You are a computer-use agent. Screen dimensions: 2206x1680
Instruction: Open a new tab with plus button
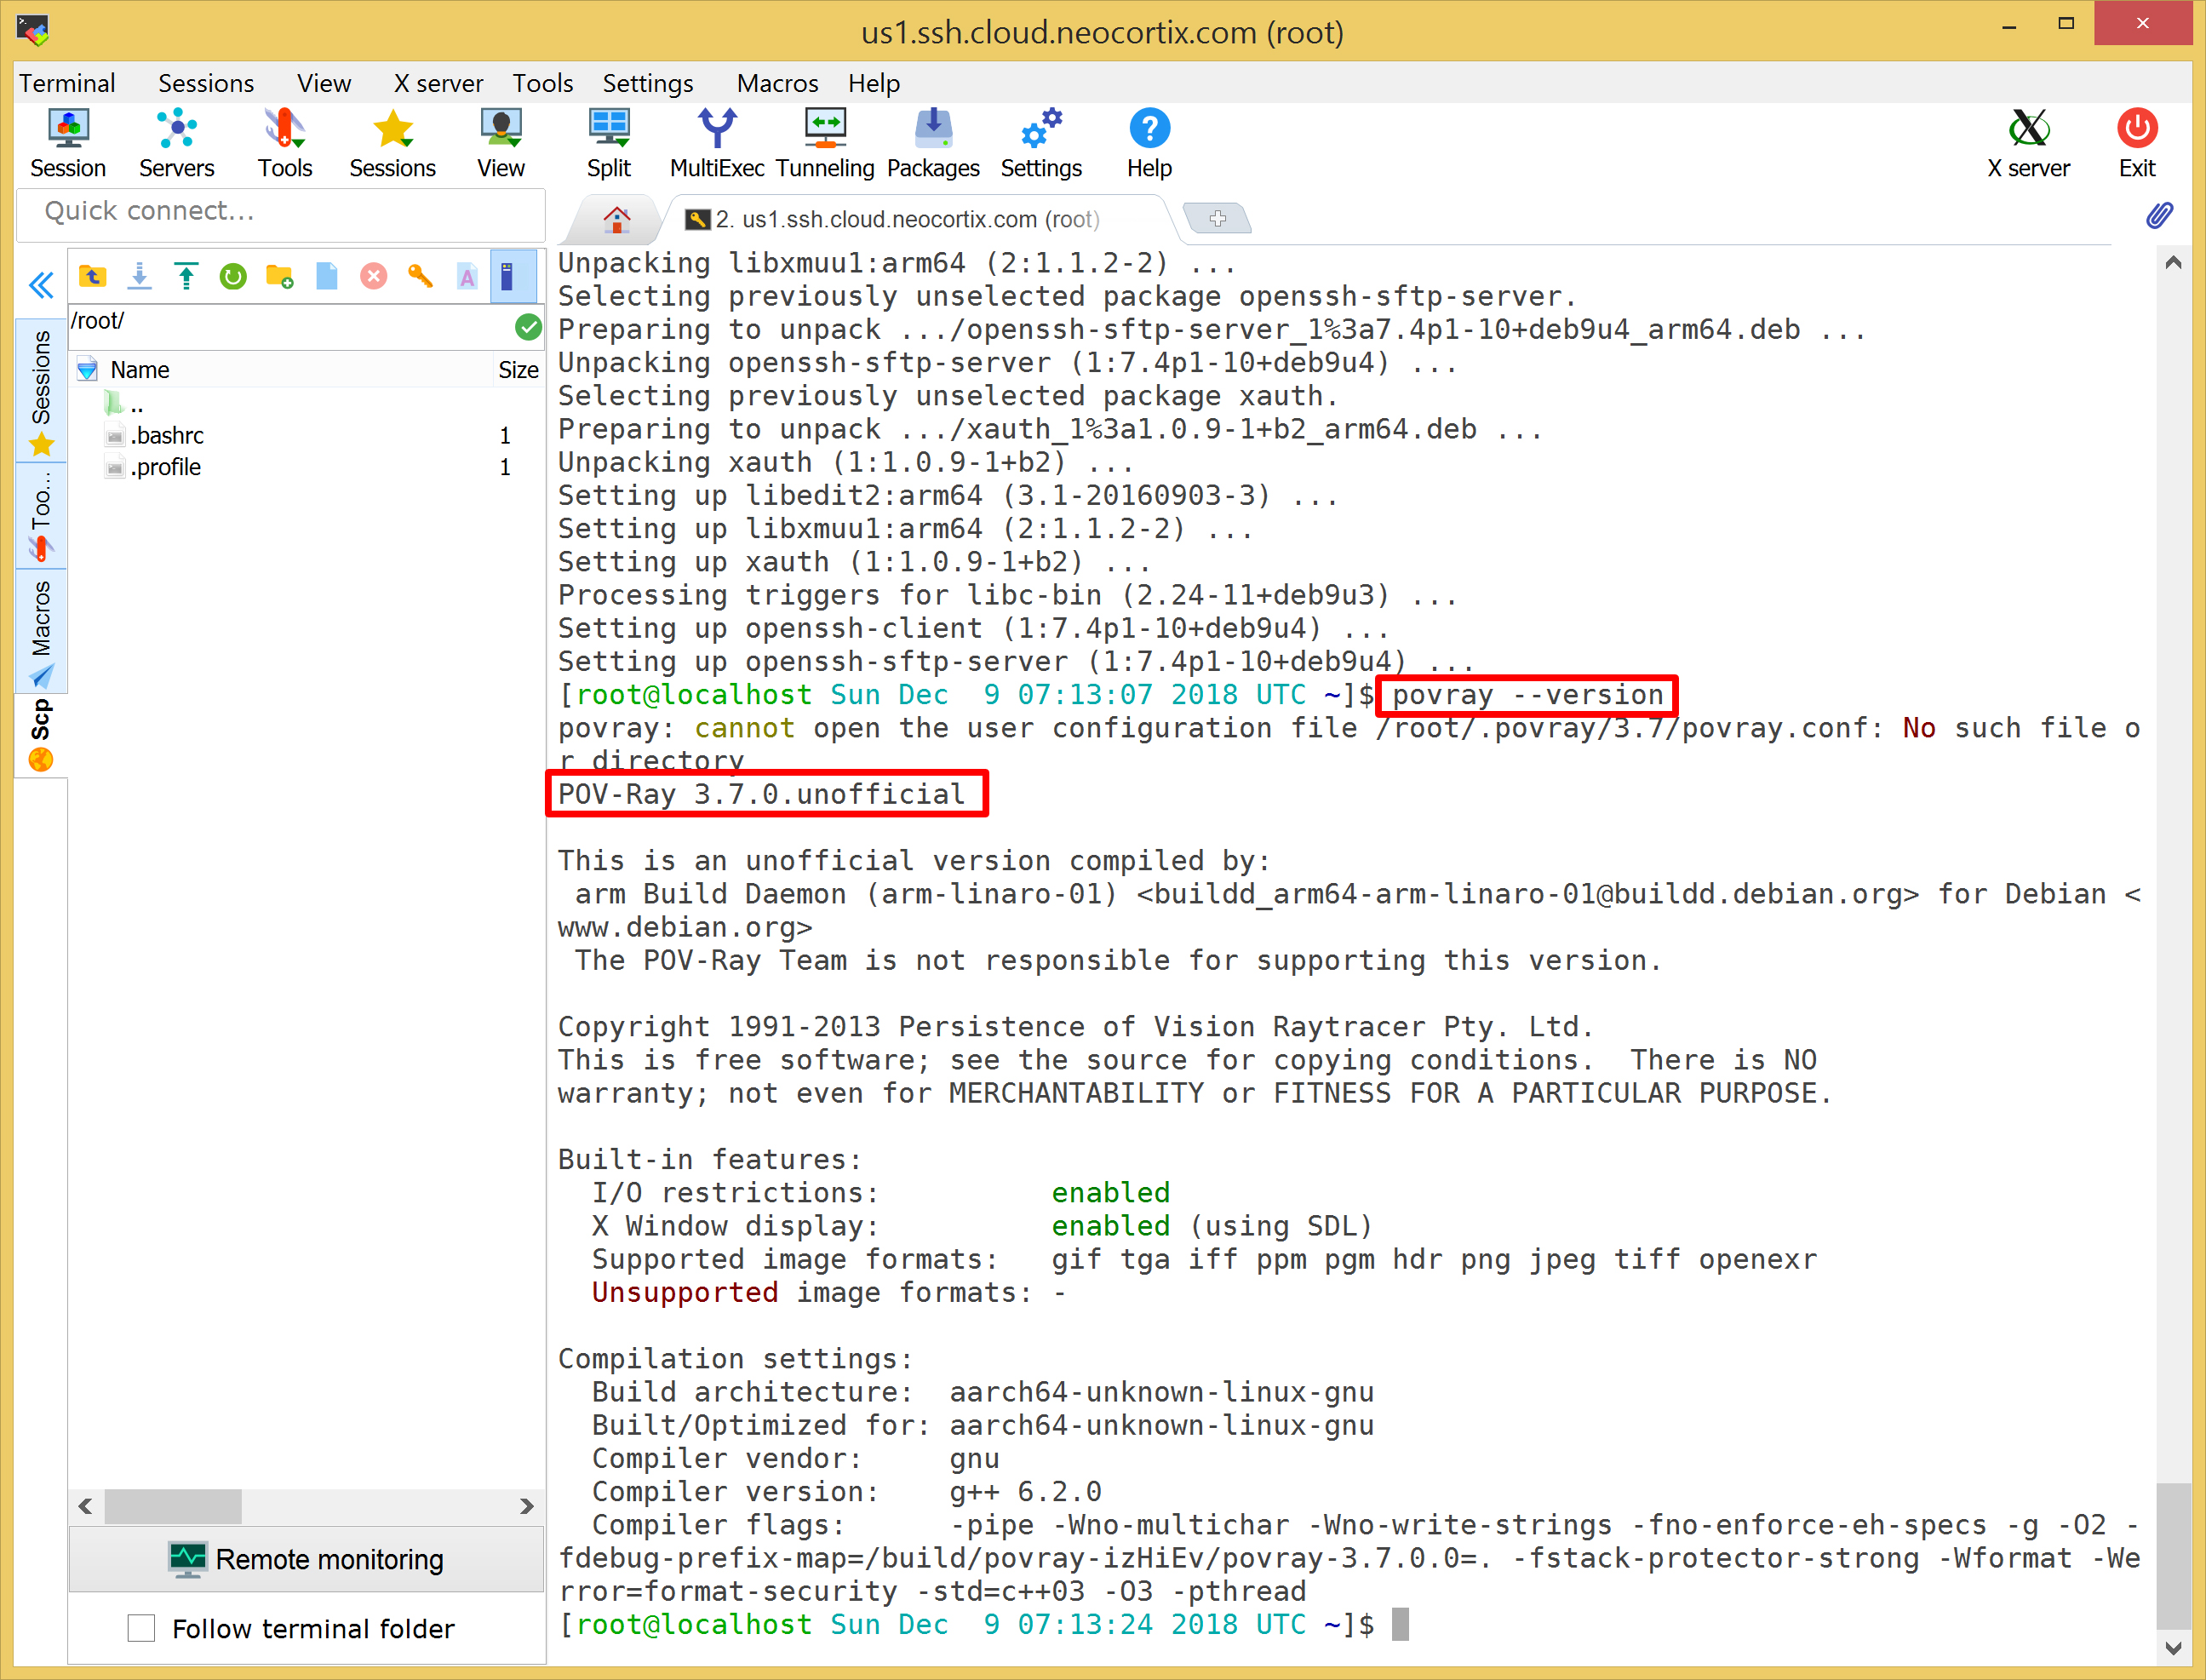(x=1217, y=218)
